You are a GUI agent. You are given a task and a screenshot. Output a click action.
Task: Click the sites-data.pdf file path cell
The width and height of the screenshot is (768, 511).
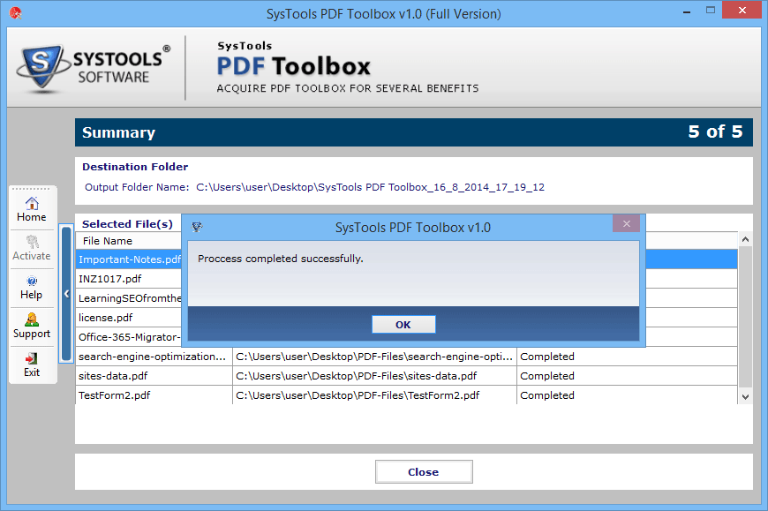click(x=374, y=376)
